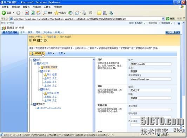This screenshot has height=138, width=187.
Task: Go to the Home page icon
Action: click(x=38, y=13)
